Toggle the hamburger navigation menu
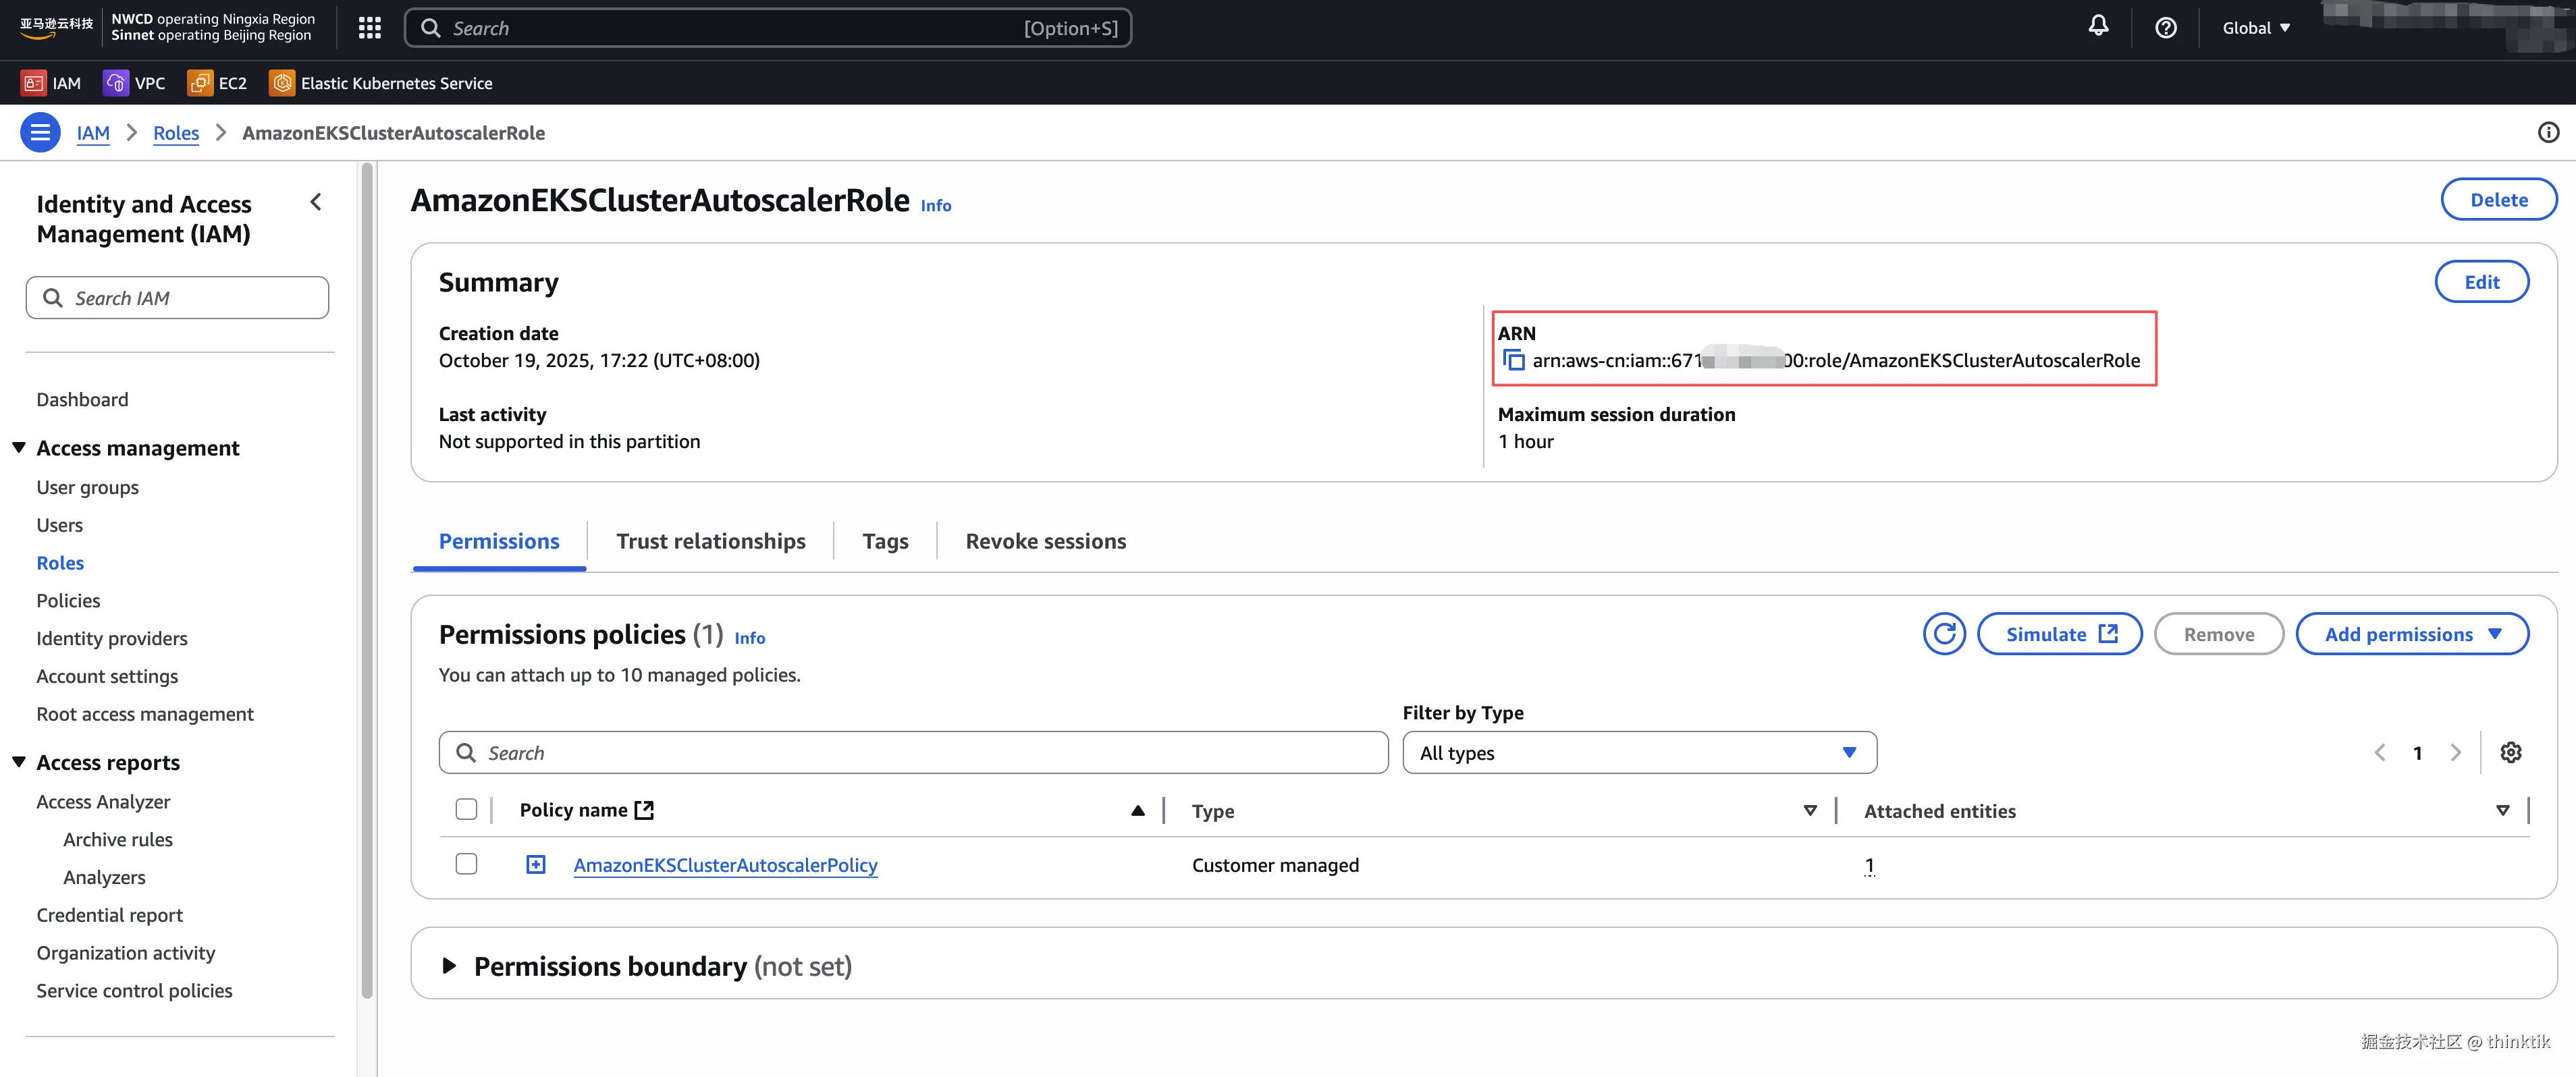Viewport: 2576px width, 1077px height. tap(40, 132)
